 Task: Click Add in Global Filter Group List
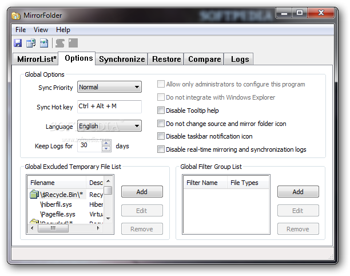pyautogui.click(x=298, y=191)
